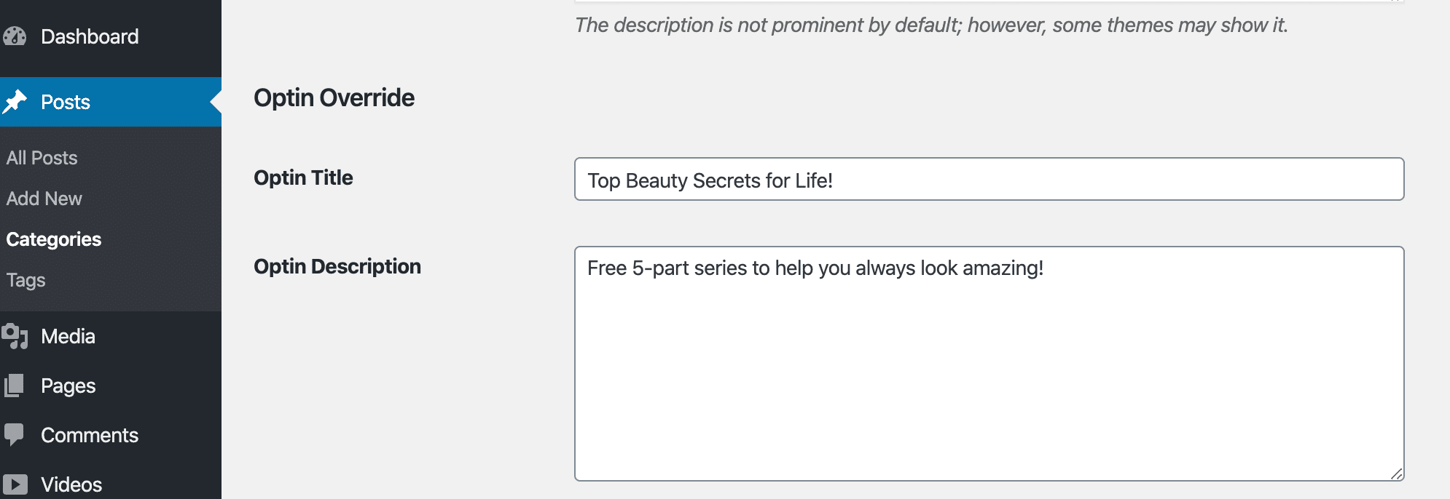Focus the Optin Title text field

989,179
